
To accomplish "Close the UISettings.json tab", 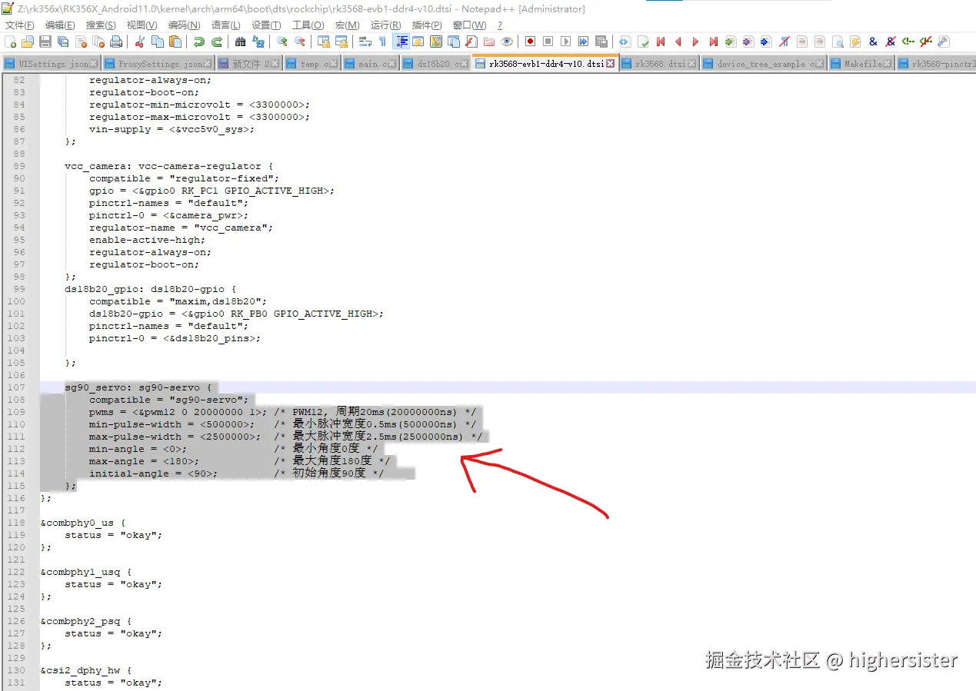I will [x=94, y=64].
